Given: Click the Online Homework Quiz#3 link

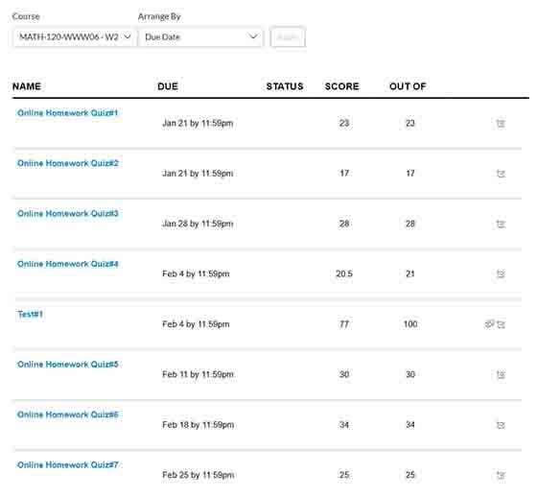Looking at the screenshot, I should point(68,214).
